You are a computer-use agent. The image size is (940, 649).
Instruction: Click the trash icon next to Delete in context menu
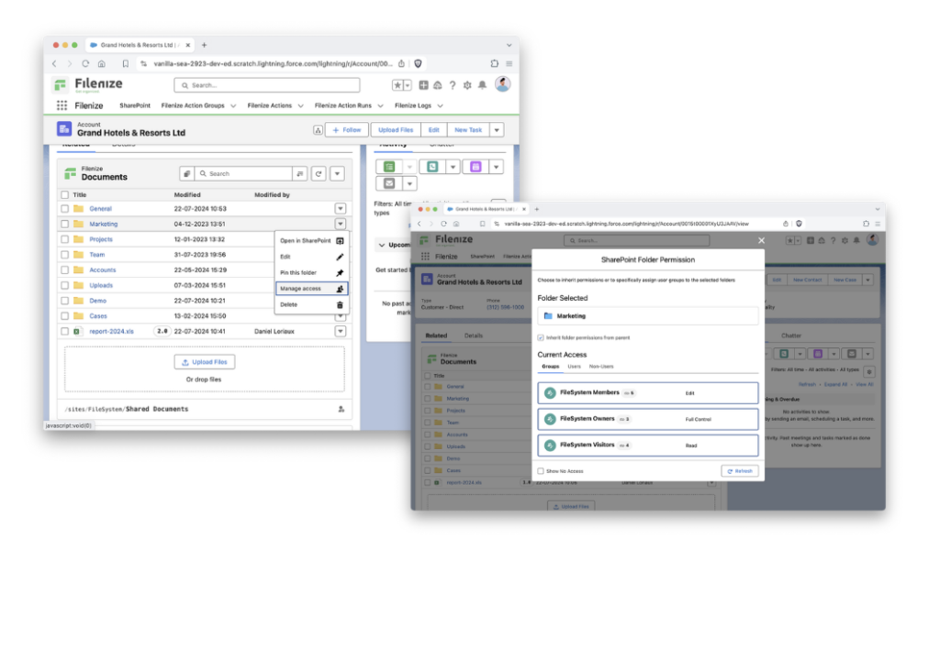point(340,304)
